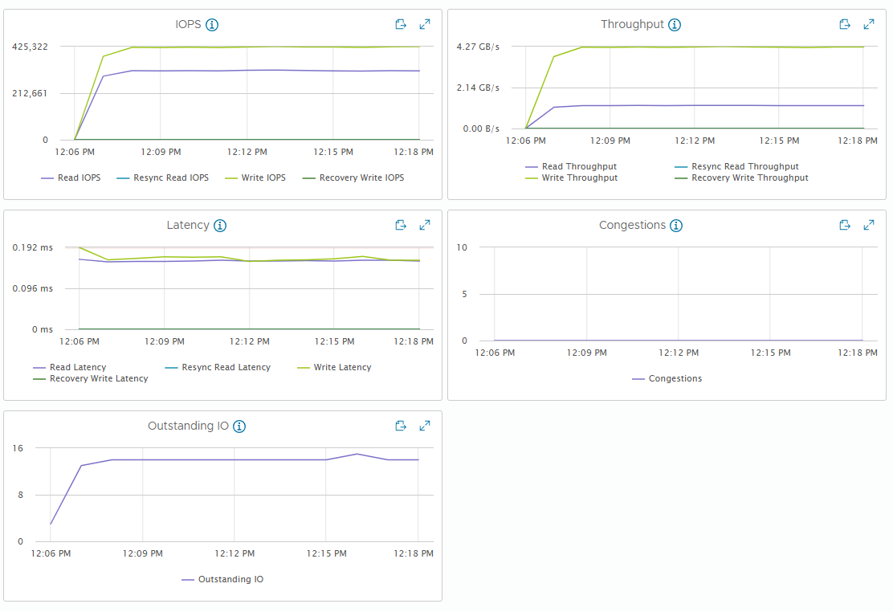Open the IOPS chart info icon
This screenshot has width=893, height=612.
click(x=212, y=25)
